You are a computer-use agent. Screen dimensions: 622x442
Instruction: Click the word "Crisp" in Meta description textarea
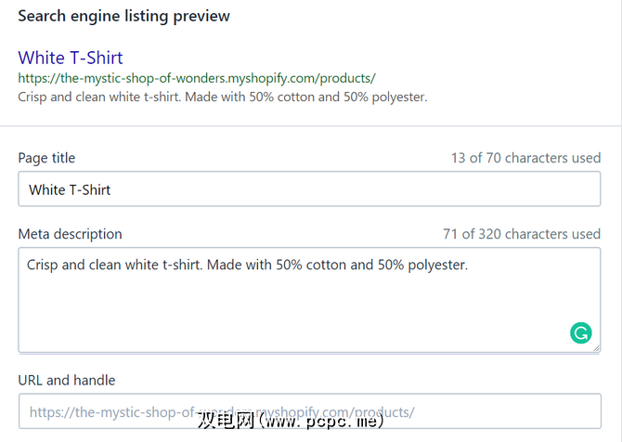pos(43,265)
